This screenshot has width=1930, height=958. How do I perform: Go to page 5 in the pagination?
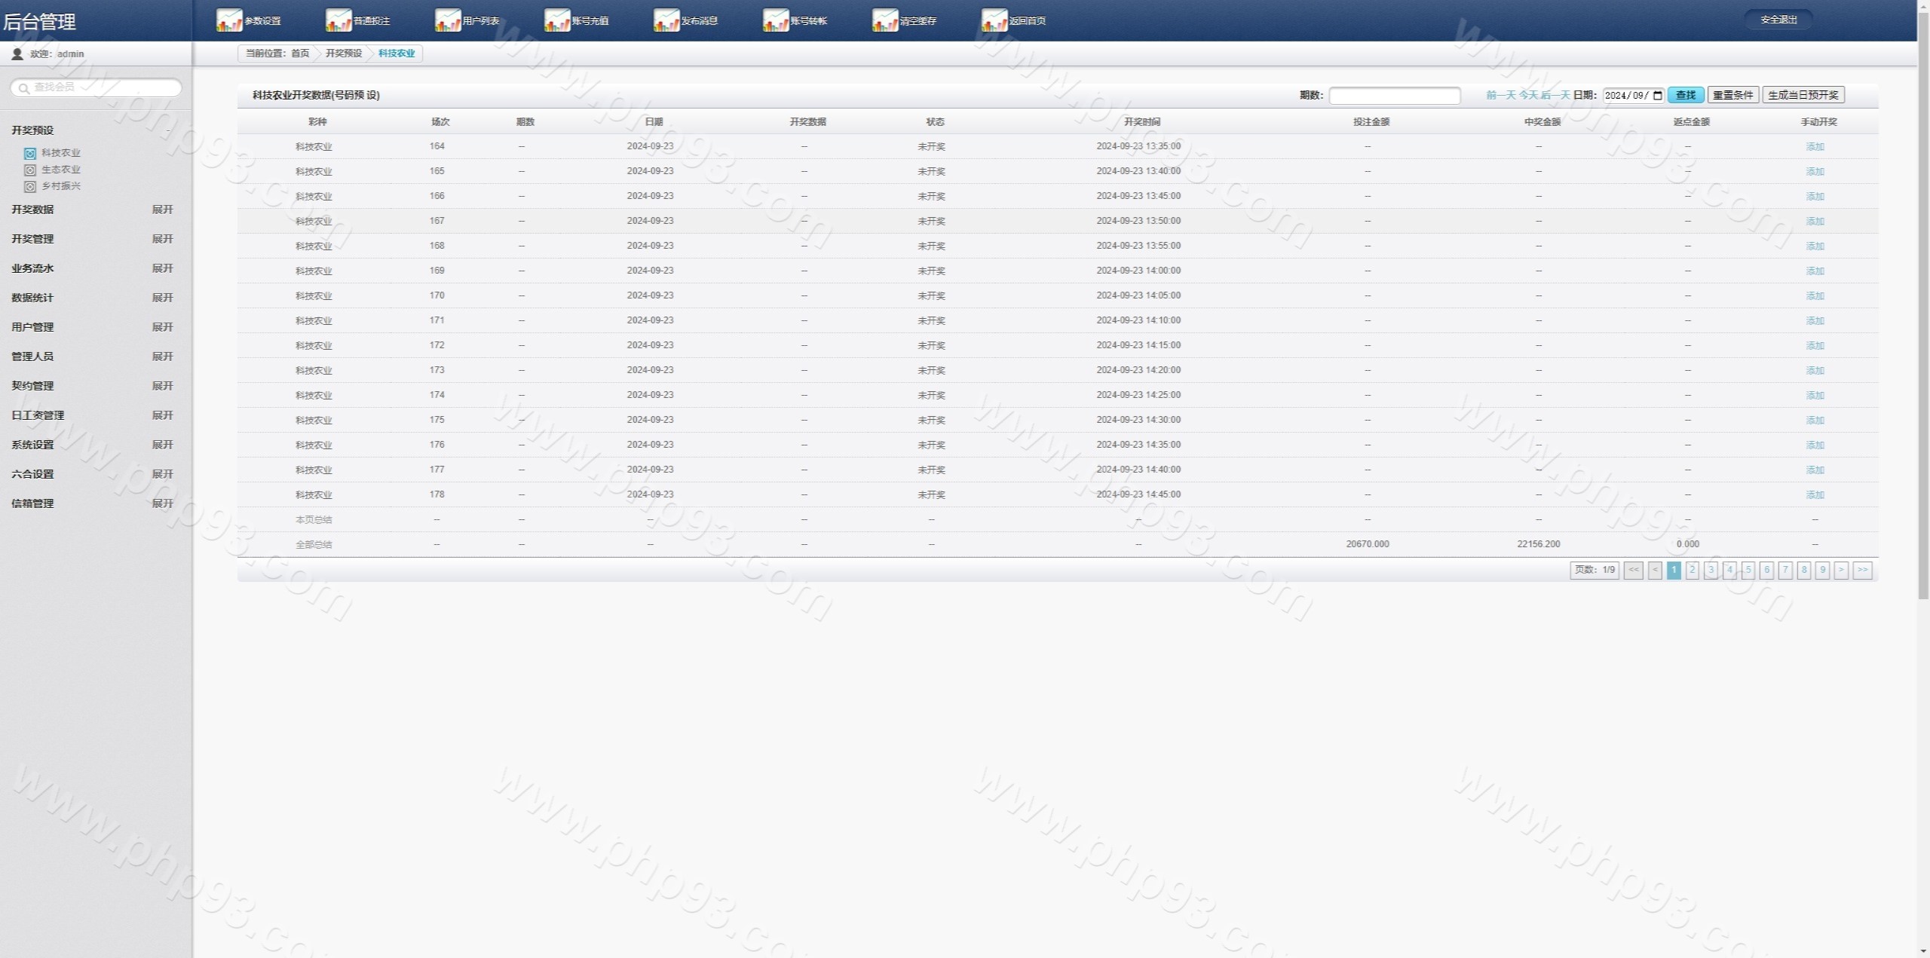pyautogui.click(x=1748, y=571)
